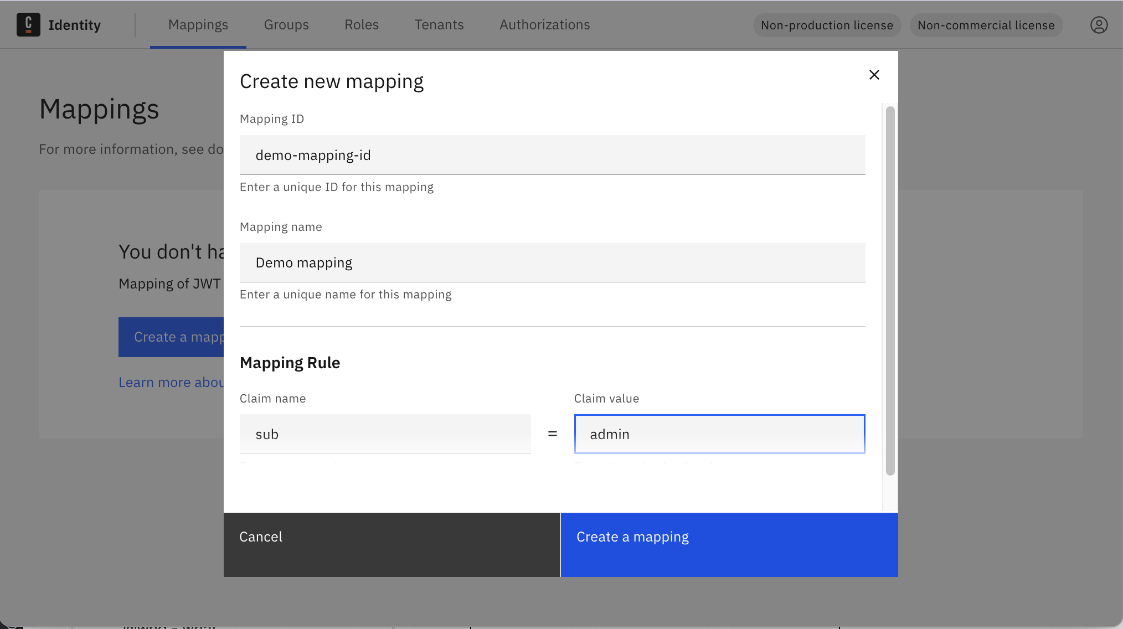Select the Mapping name text field
The height and width of the screenshot is (629, 1123).
click(x=552, y=262)
